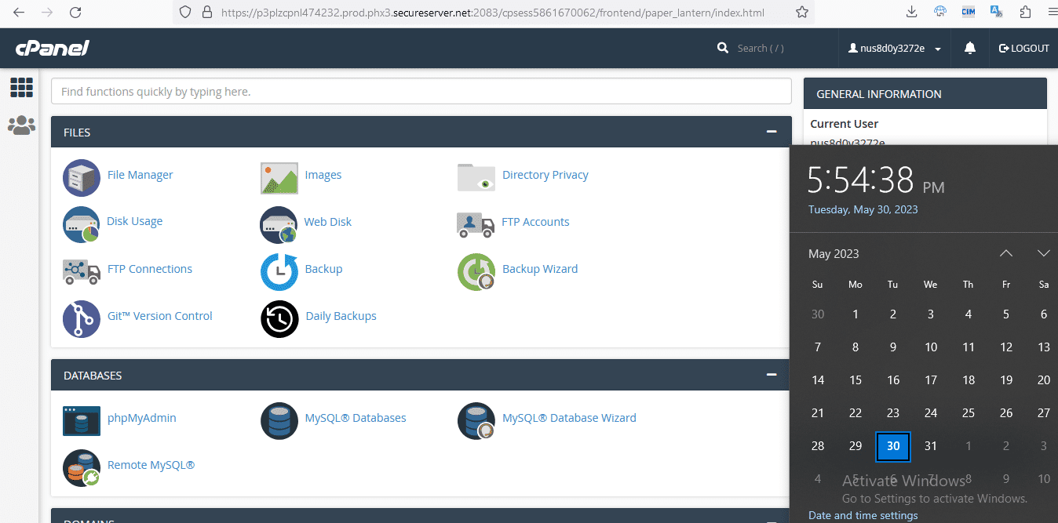Reload the browser page
This screenshot has height=523, width=1058.
(x=75, y=13)
